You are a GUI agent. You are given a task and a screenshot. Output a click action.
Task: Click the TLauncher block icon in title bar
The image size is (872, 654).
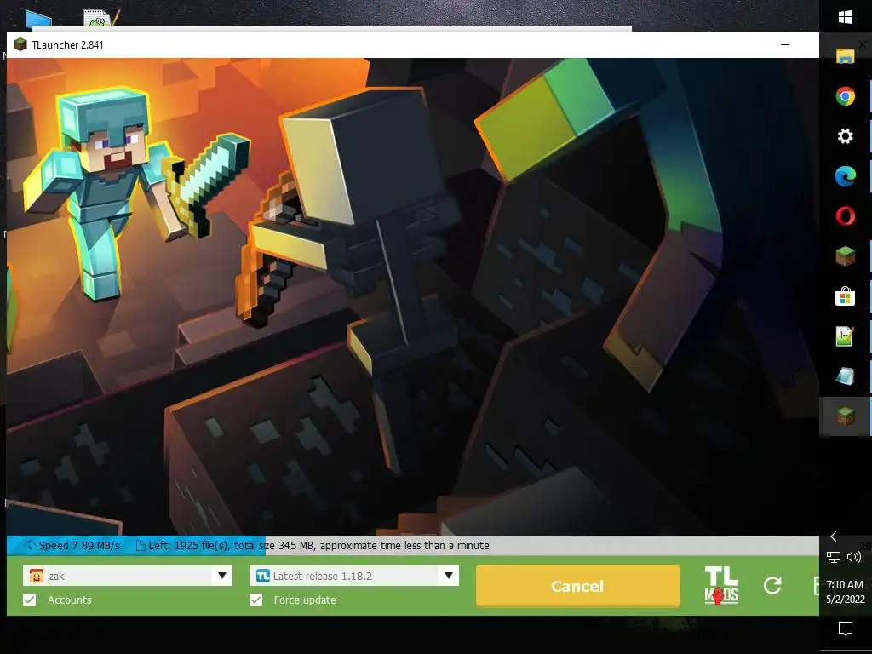pos(20,44)
